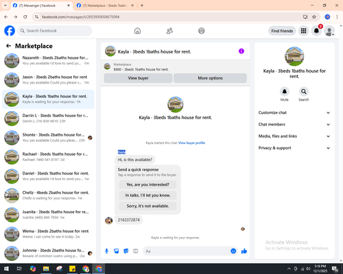Open the Facebook menu grid icon
The image size is (343, 274).
click(x=303, y=31)
